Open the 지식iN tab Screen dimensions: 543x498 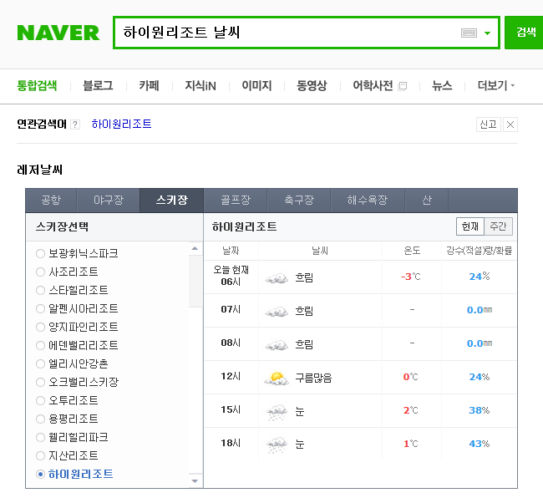200,85
